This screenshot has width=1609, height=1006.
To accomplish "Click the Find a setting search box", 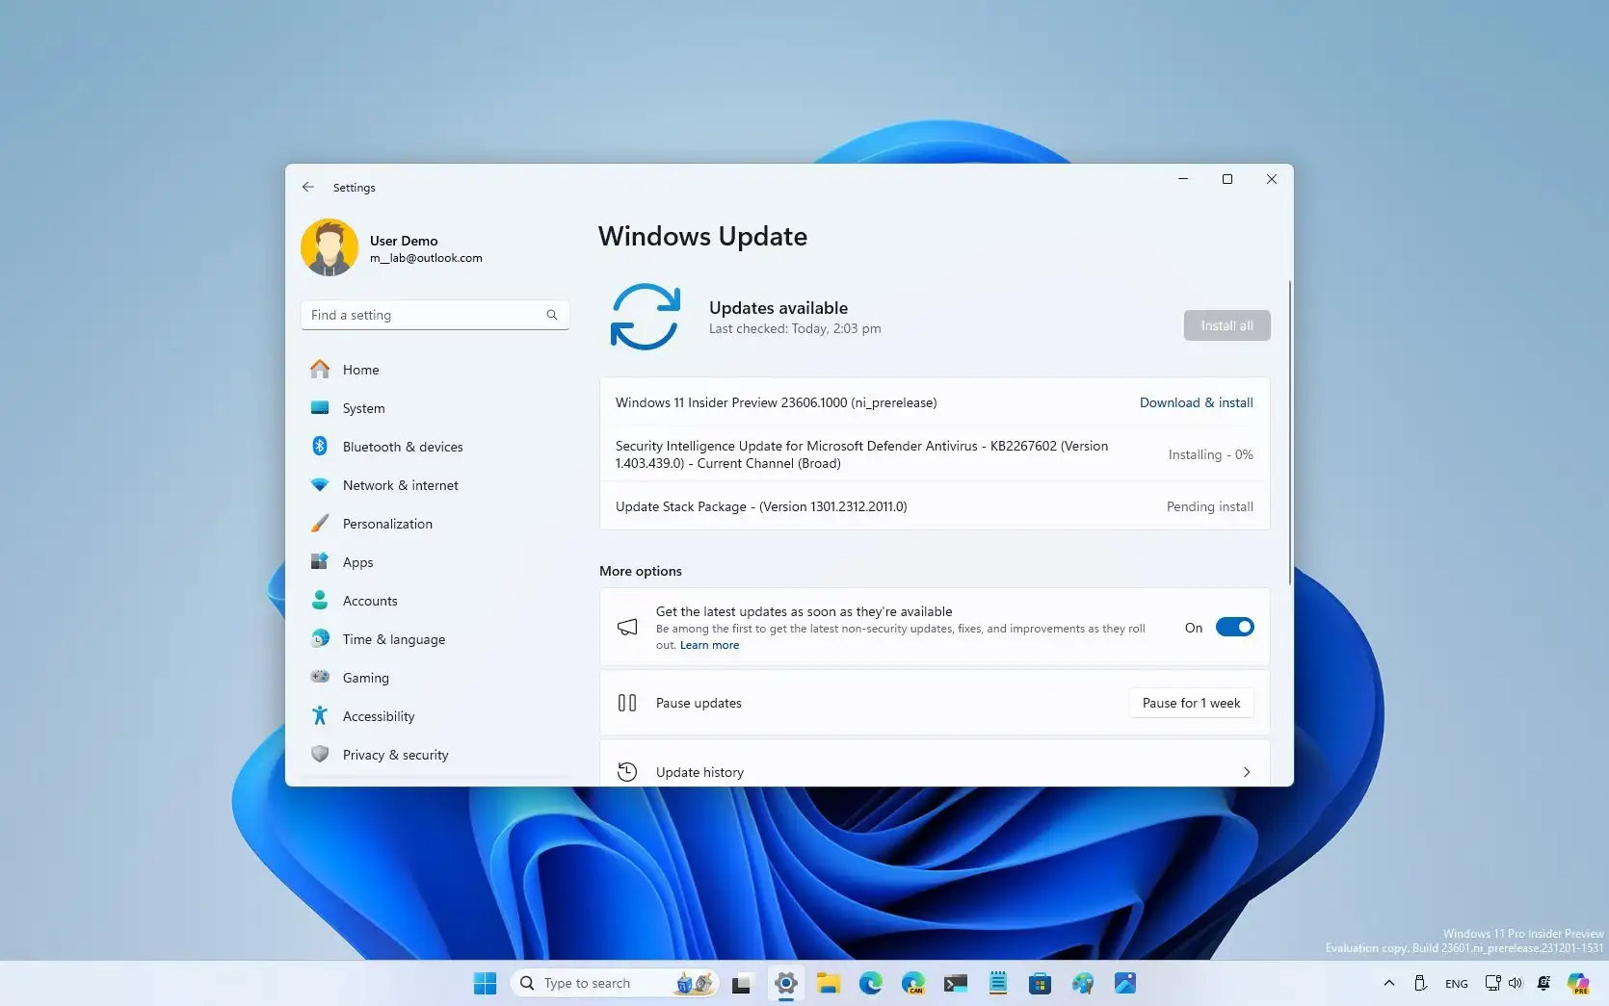I will point(434,315).
